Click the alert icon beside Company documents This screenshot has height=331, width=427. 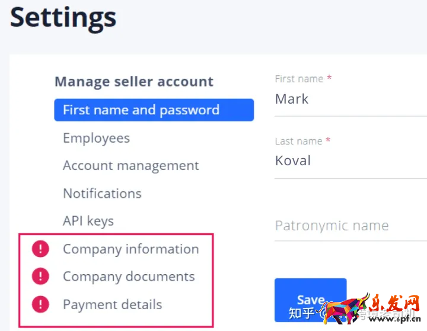[x=40, y=277]
